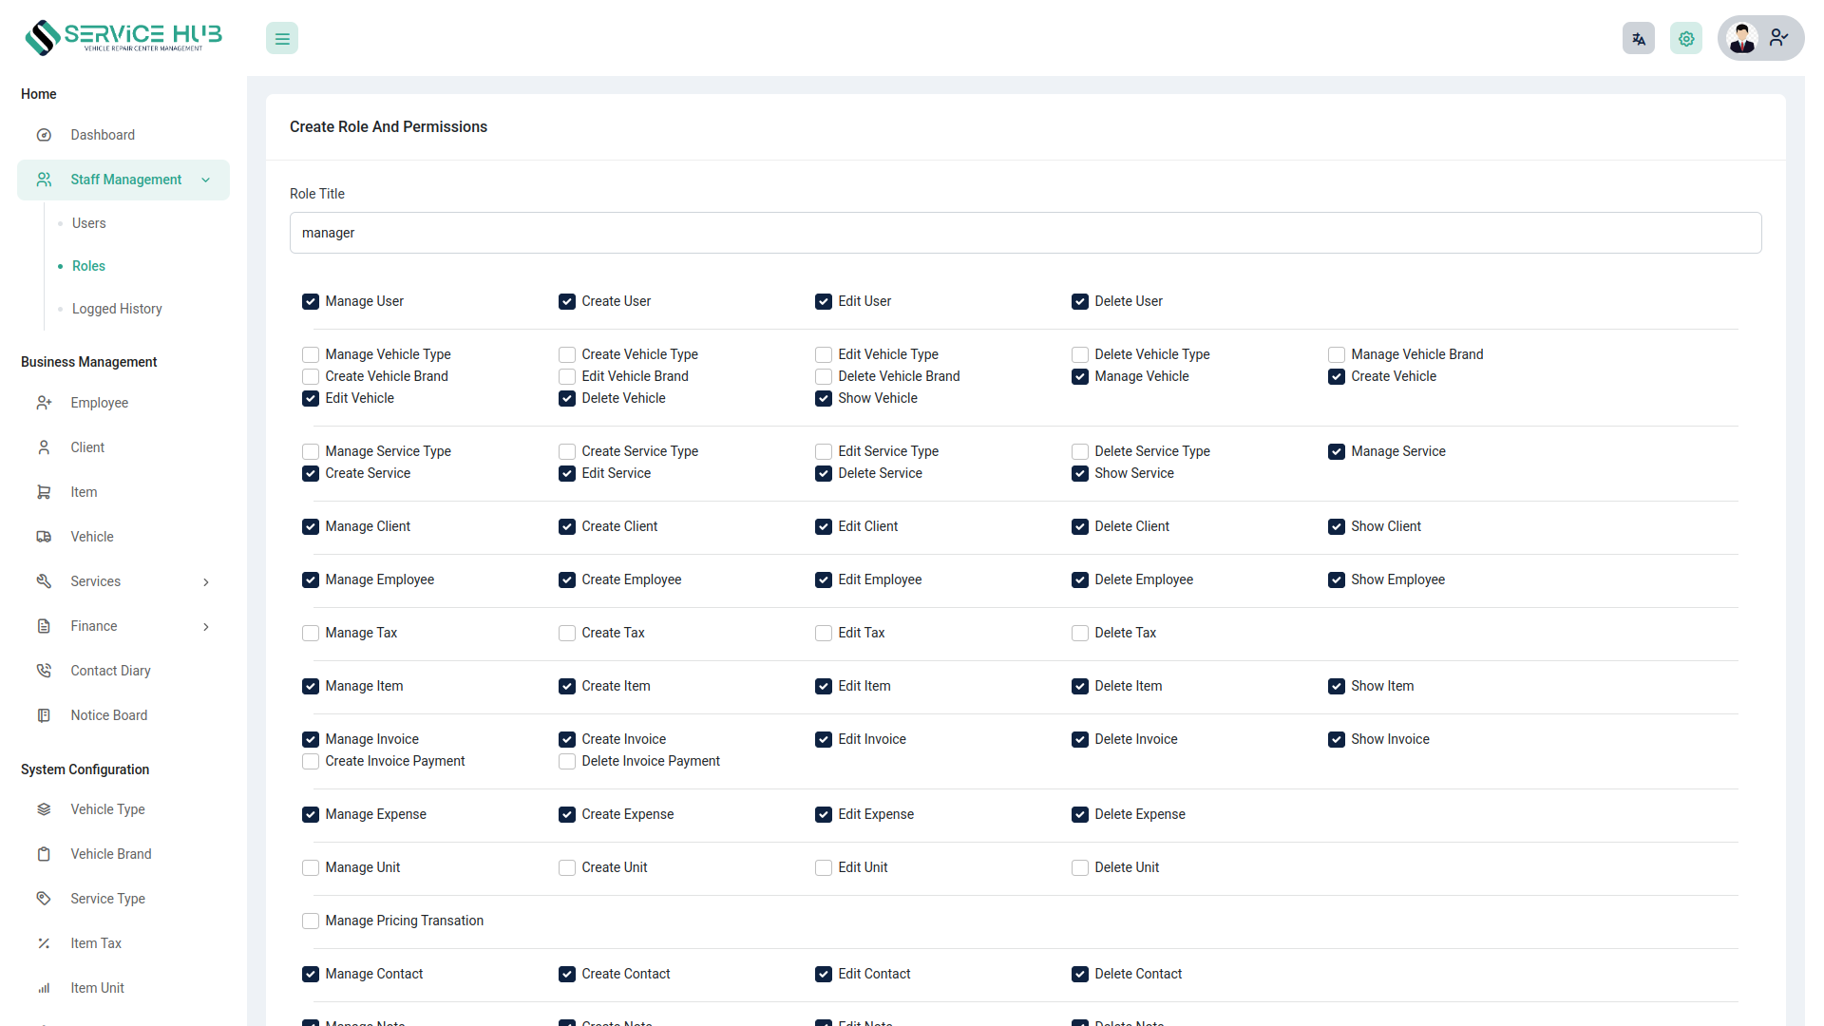Open Contact Diary using its phone icon
This screenshot has height=1026, width=1824.
click(44, 671)
